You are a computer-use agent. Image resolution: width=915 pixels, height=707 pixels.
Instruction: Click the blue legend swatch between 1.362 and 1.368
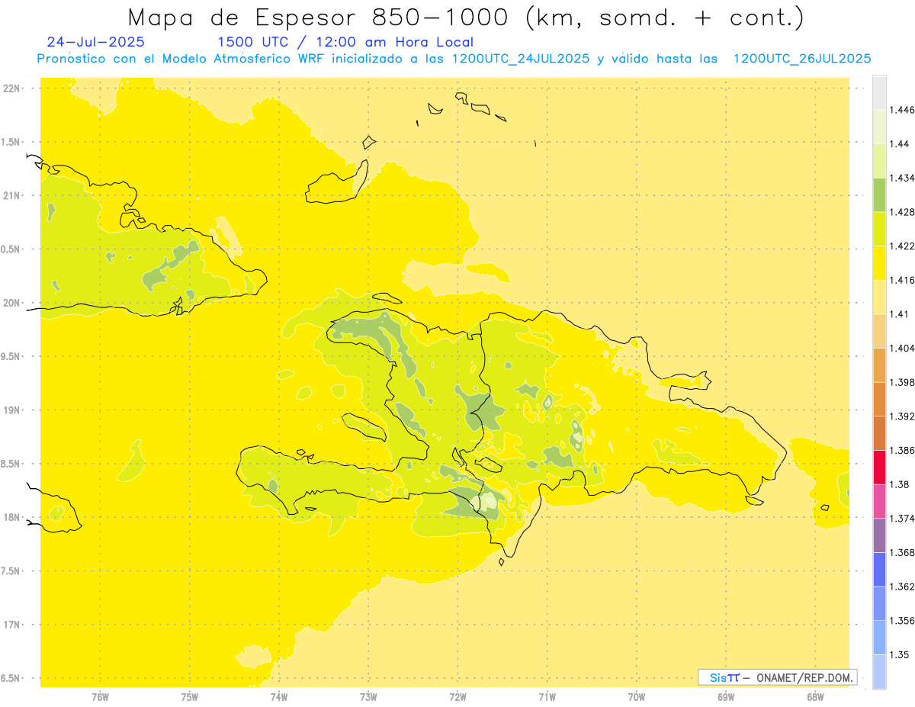tap(880, 569)
